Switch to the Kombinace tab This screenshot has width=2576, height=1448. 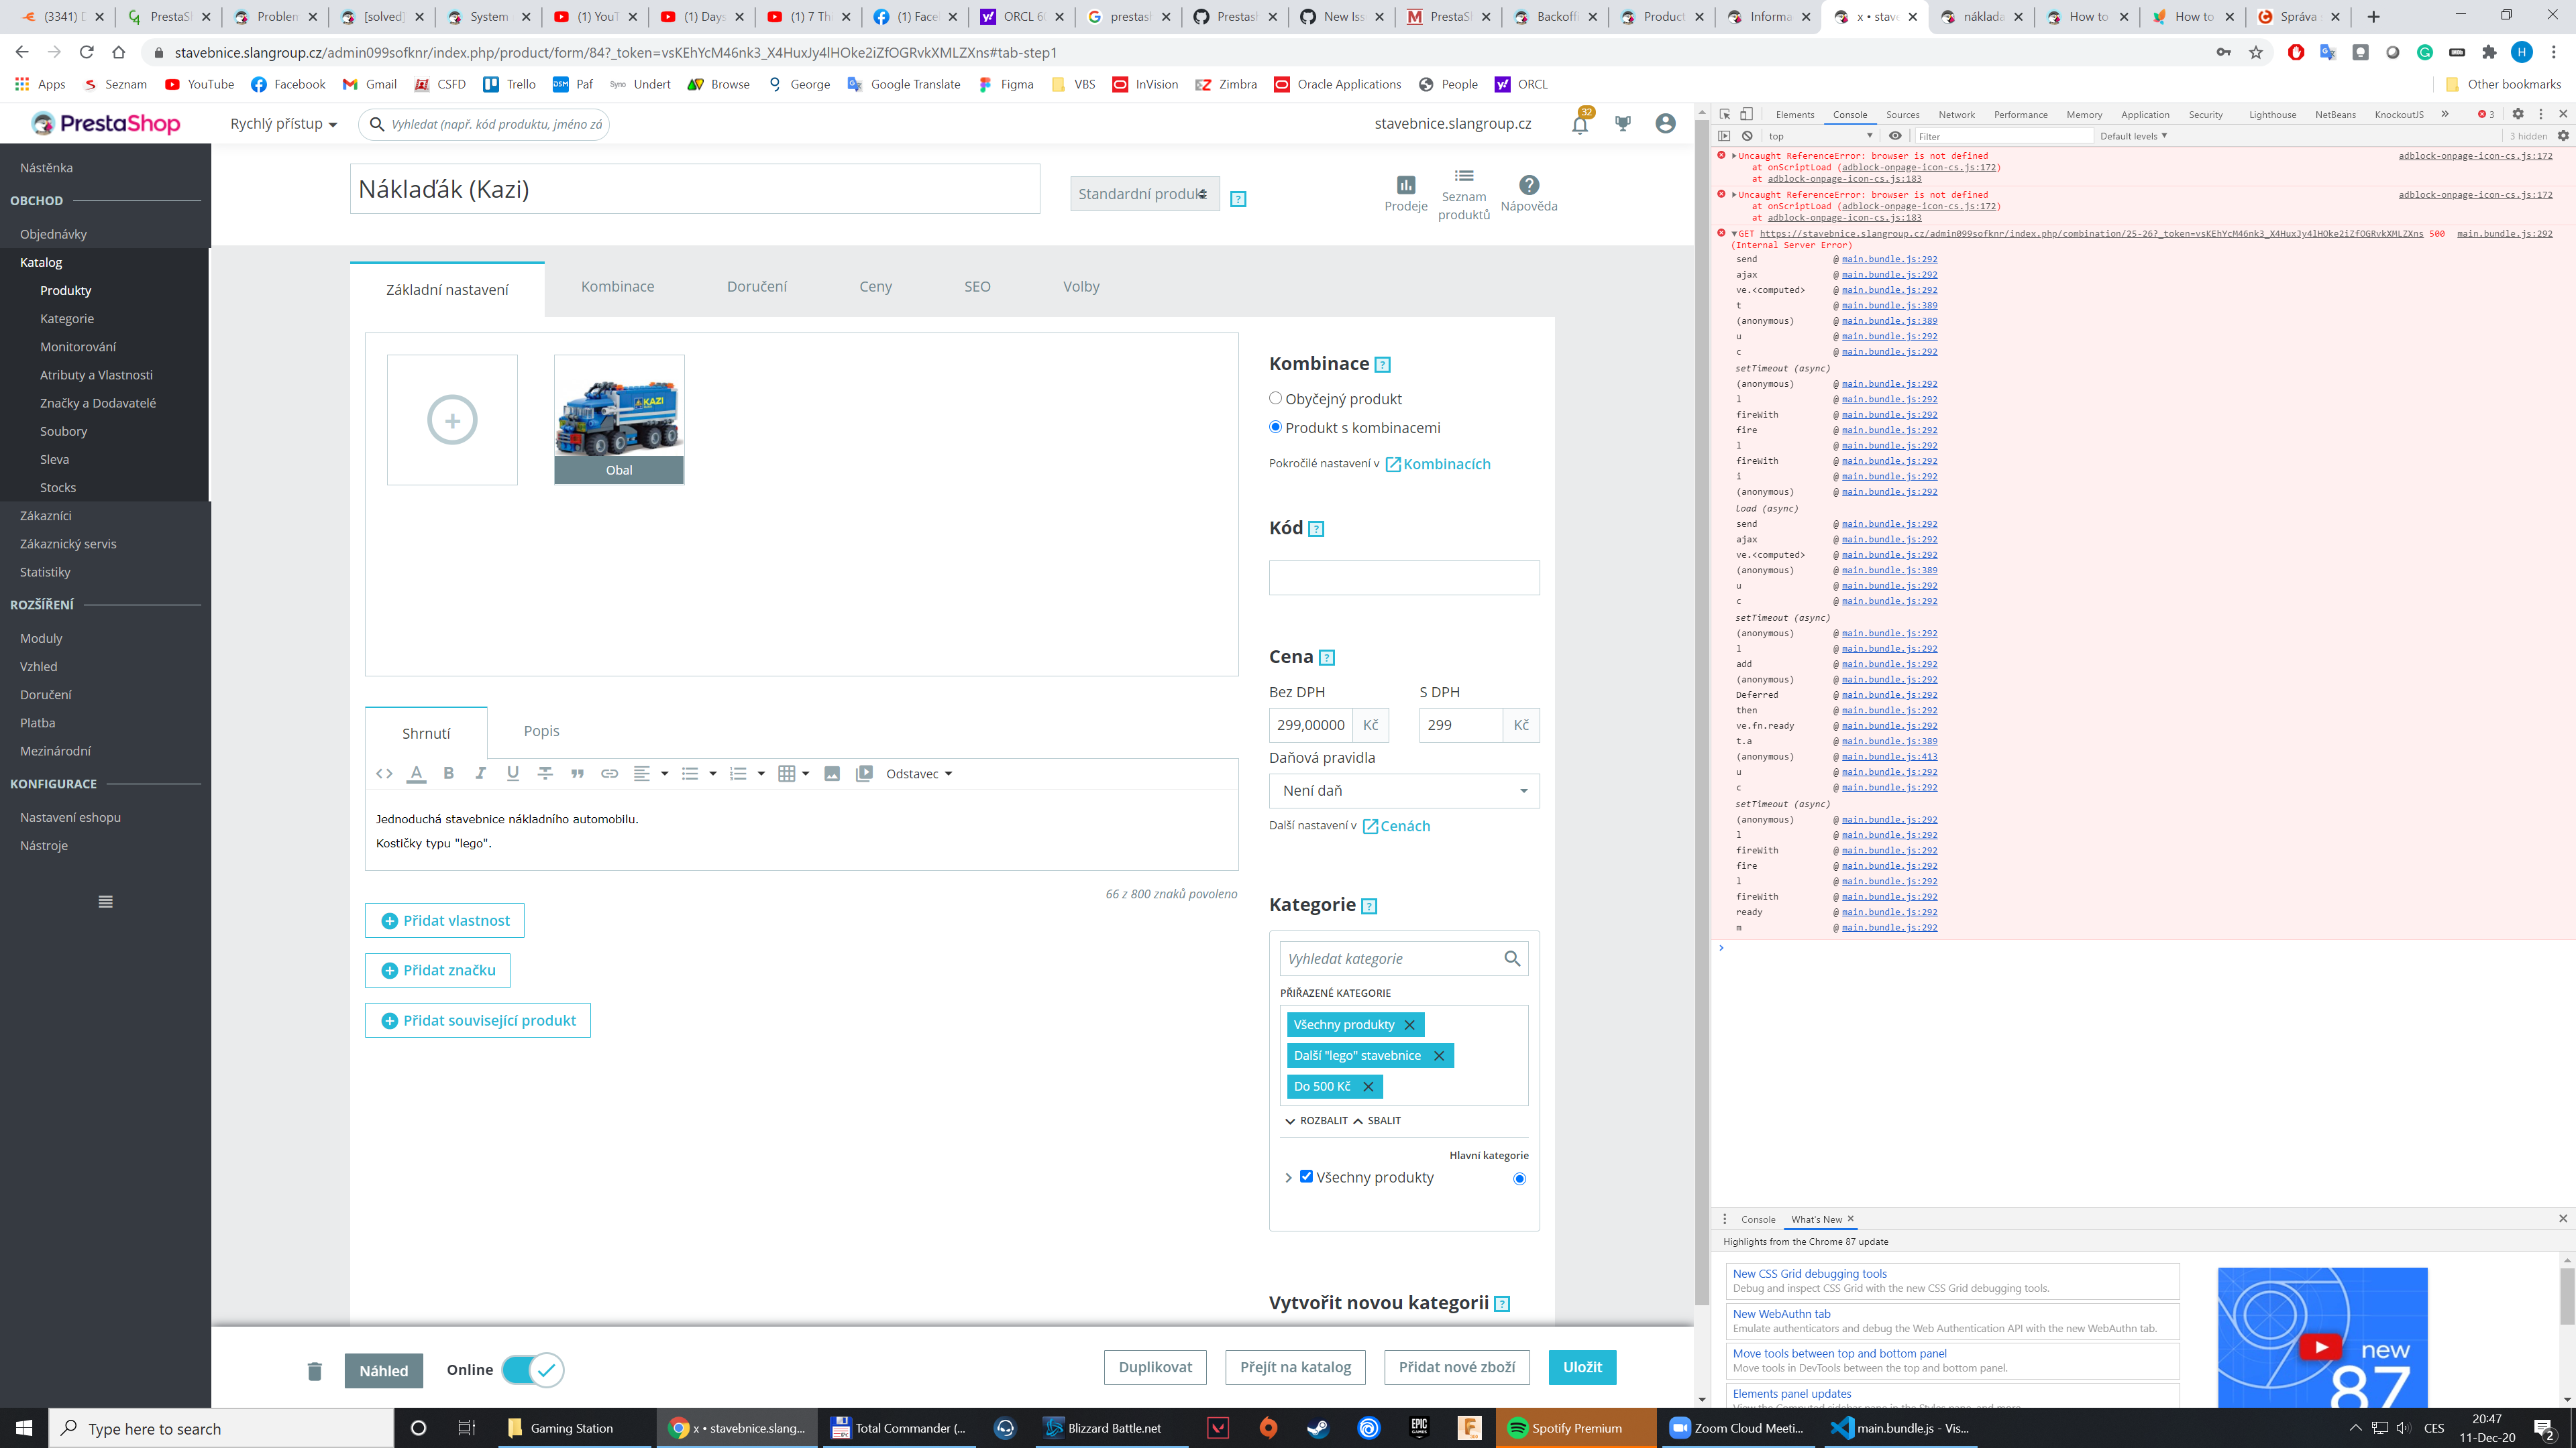pos(617,287)
